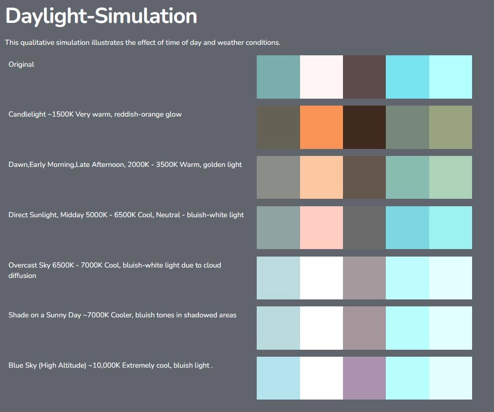Click the 'Dawn,Early Morning,Late Afternoon' row label
This screenshot has height=412, width=494.
(125, 164)
